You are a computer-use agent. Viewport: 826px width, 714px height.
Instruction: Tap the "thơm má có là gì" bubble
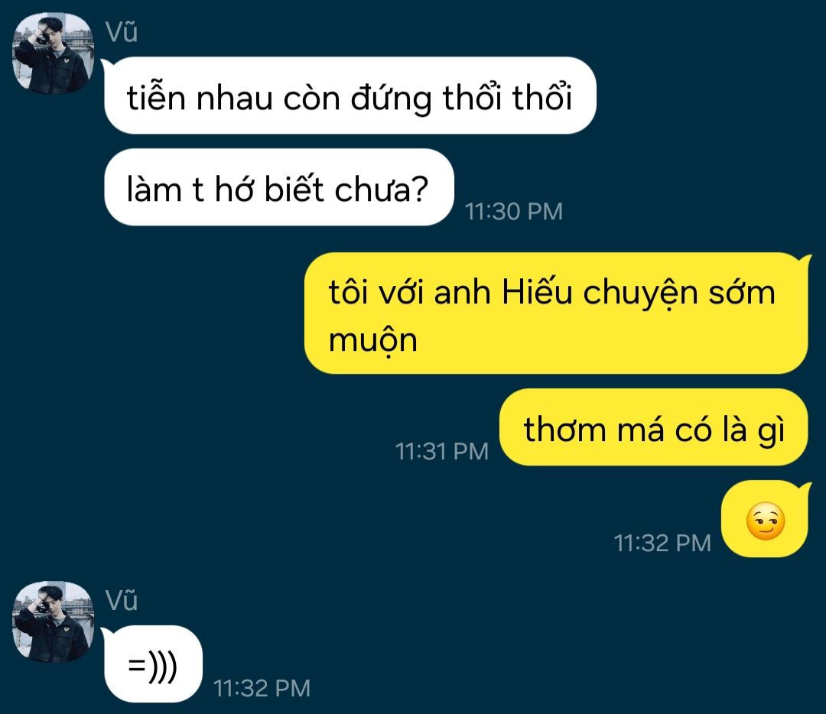pos(653,427)
